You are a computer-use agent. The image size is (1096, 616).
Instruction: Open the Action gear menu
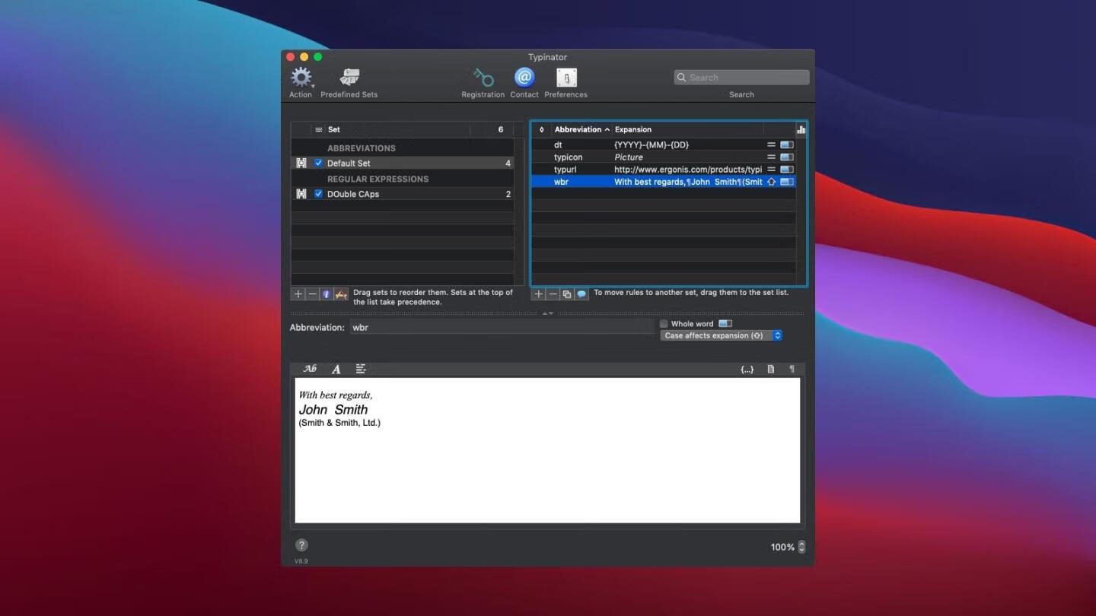301,78
